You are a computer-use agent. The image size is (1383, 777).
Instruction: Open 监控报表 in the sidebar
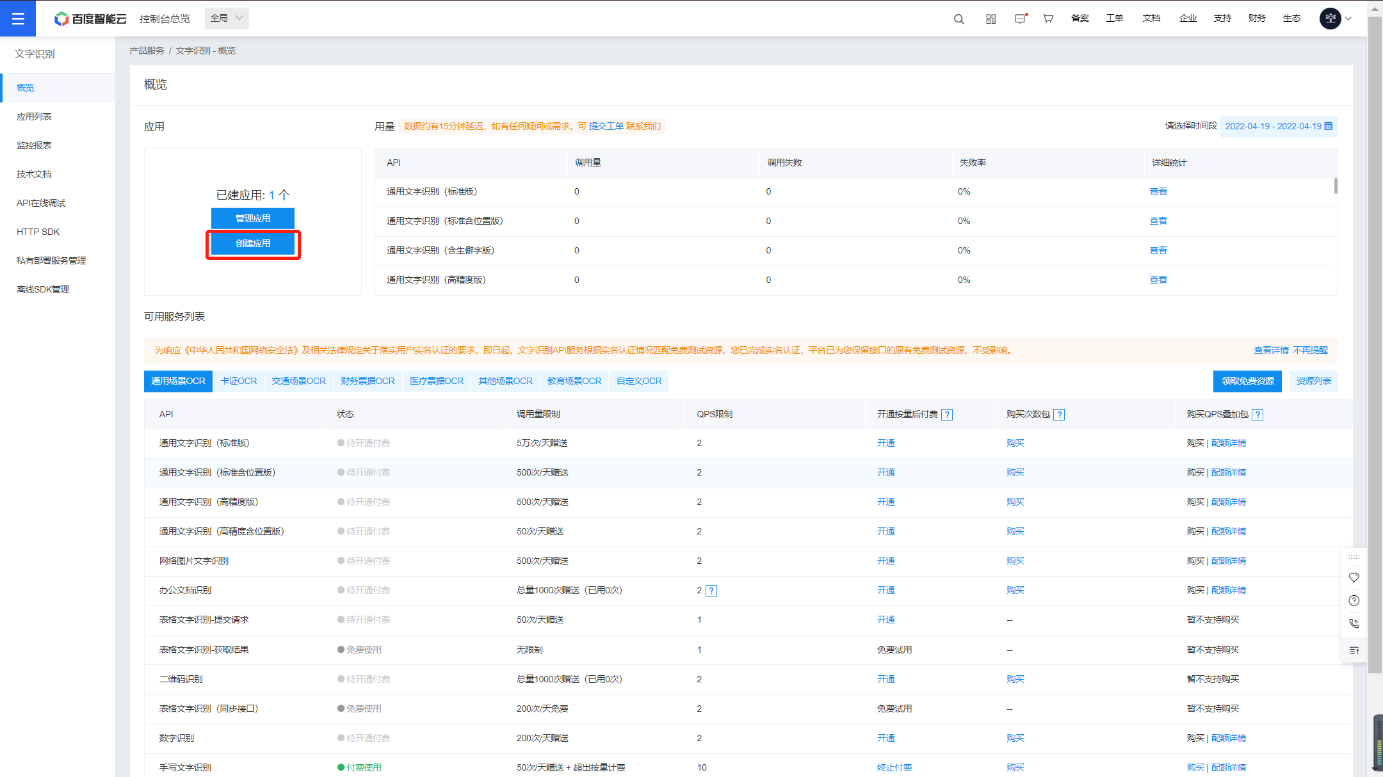(58, 145)
